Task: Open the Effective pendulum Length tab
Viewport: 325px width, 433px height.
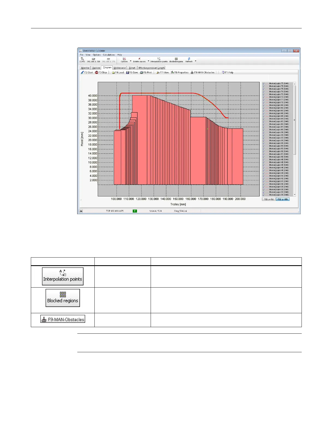Action: 151,68
